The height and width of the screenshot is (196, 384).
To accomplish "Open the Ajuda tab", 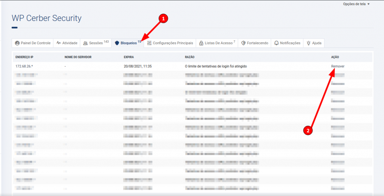I will click(x=314, y=43).
